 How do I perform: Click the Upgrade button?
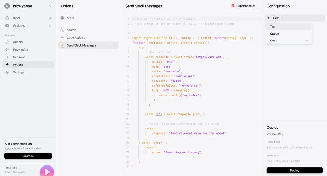tap(28, 156)
